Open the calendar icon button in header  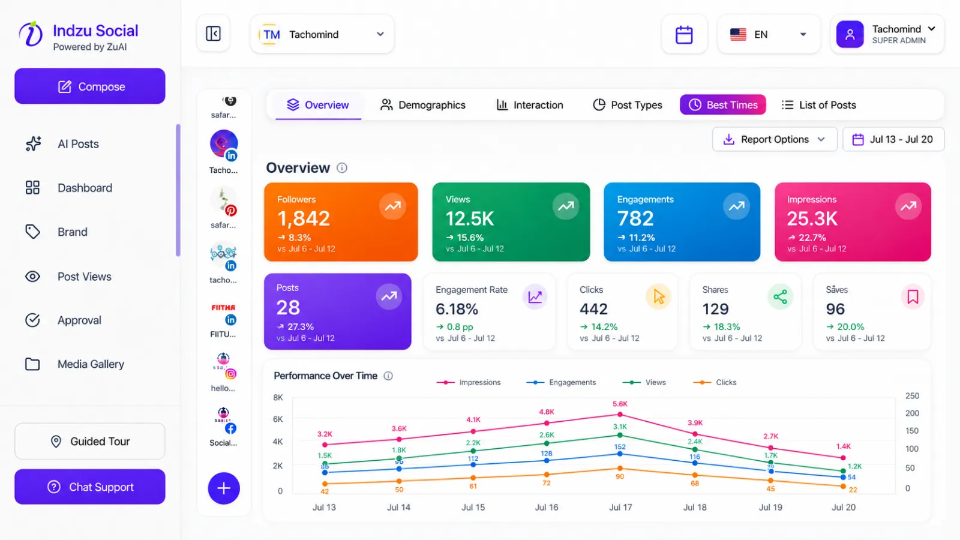pyautogui.click(x=684, y=34)
